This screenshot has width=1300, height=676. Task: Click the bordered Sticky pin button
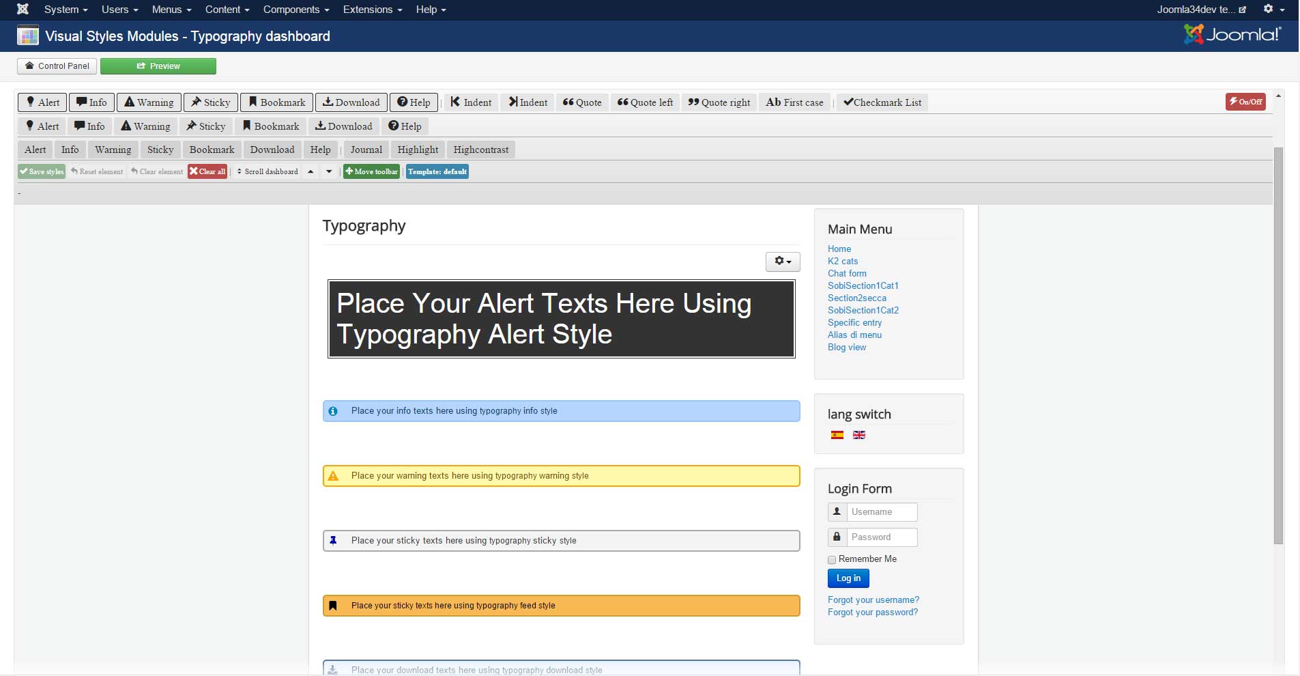click(x=210, y=102)
